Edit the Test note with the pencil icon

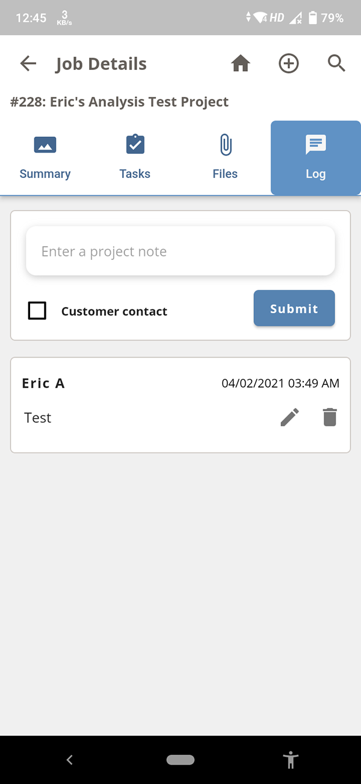click(290, 417)
